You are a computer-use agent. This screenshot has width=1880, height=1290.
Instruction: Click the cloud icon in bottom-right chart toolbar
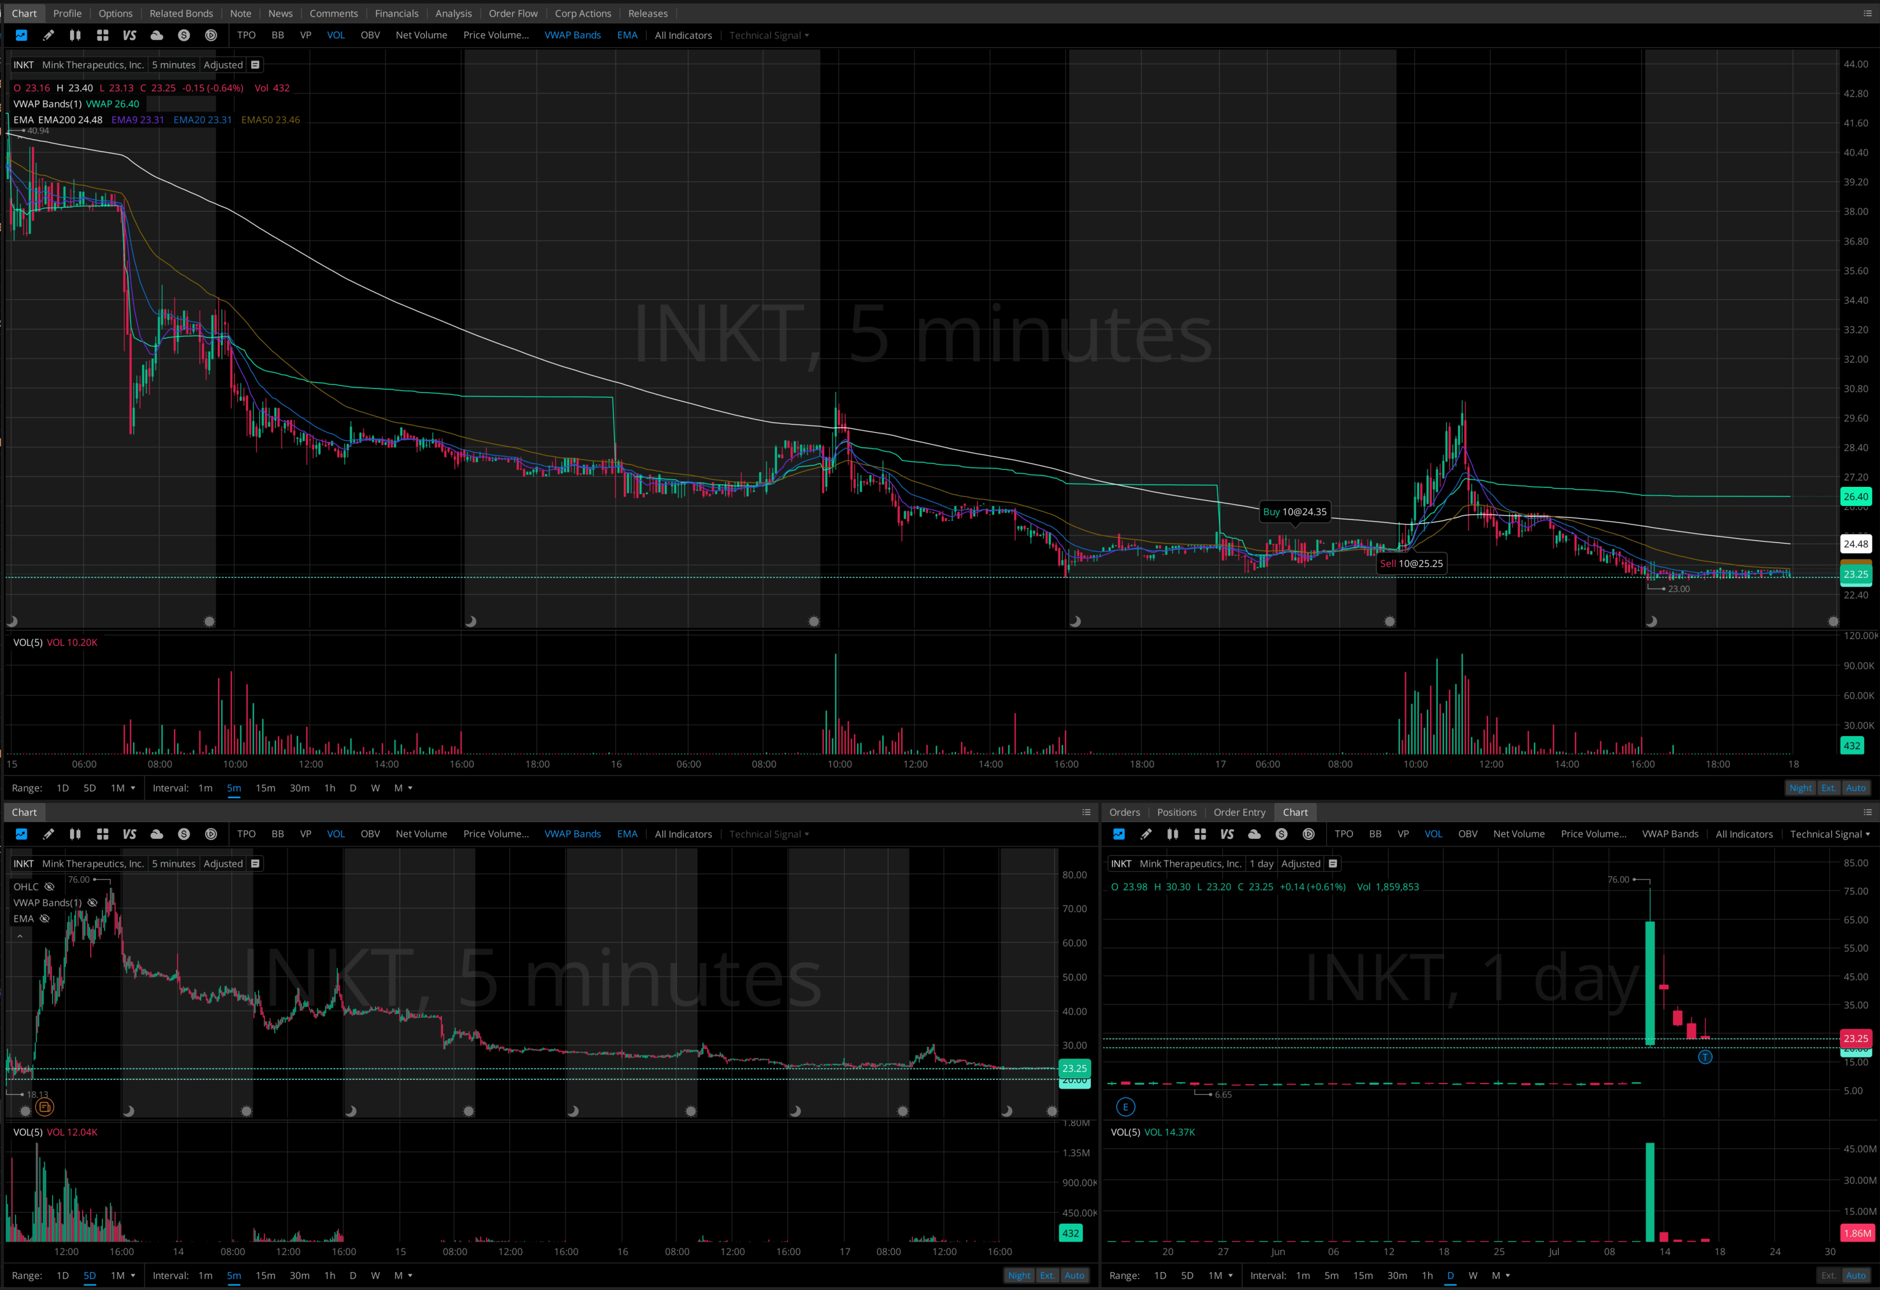pos(1255,834)
